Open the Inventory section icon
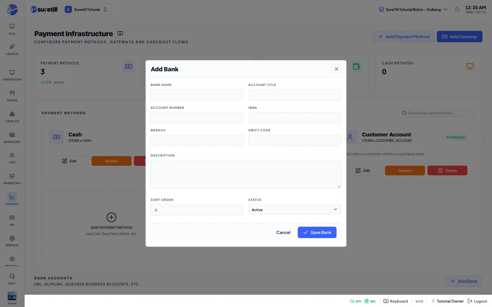 [12, 135]
